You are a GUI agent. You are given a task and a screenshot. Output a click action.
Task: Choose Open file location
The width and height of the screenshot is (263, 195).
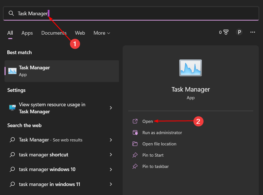pos(159,144)
